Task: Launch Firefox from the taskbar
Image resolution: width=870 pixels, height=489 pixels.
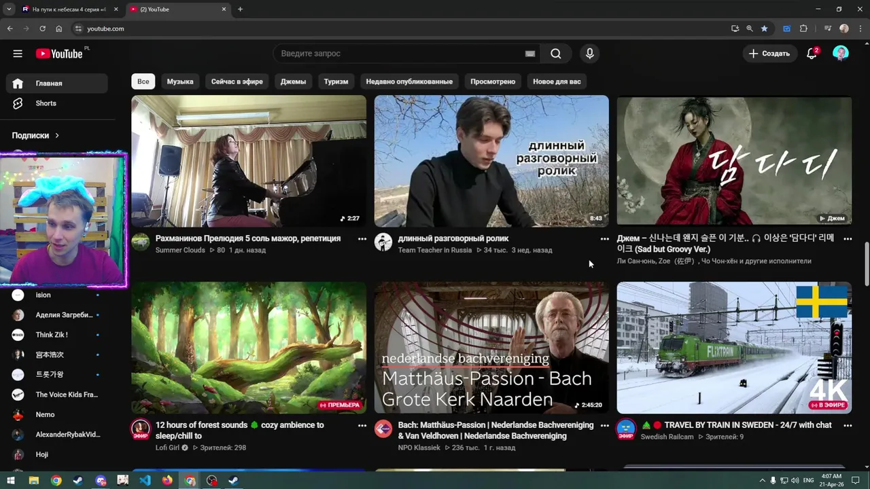Action: 167,481
